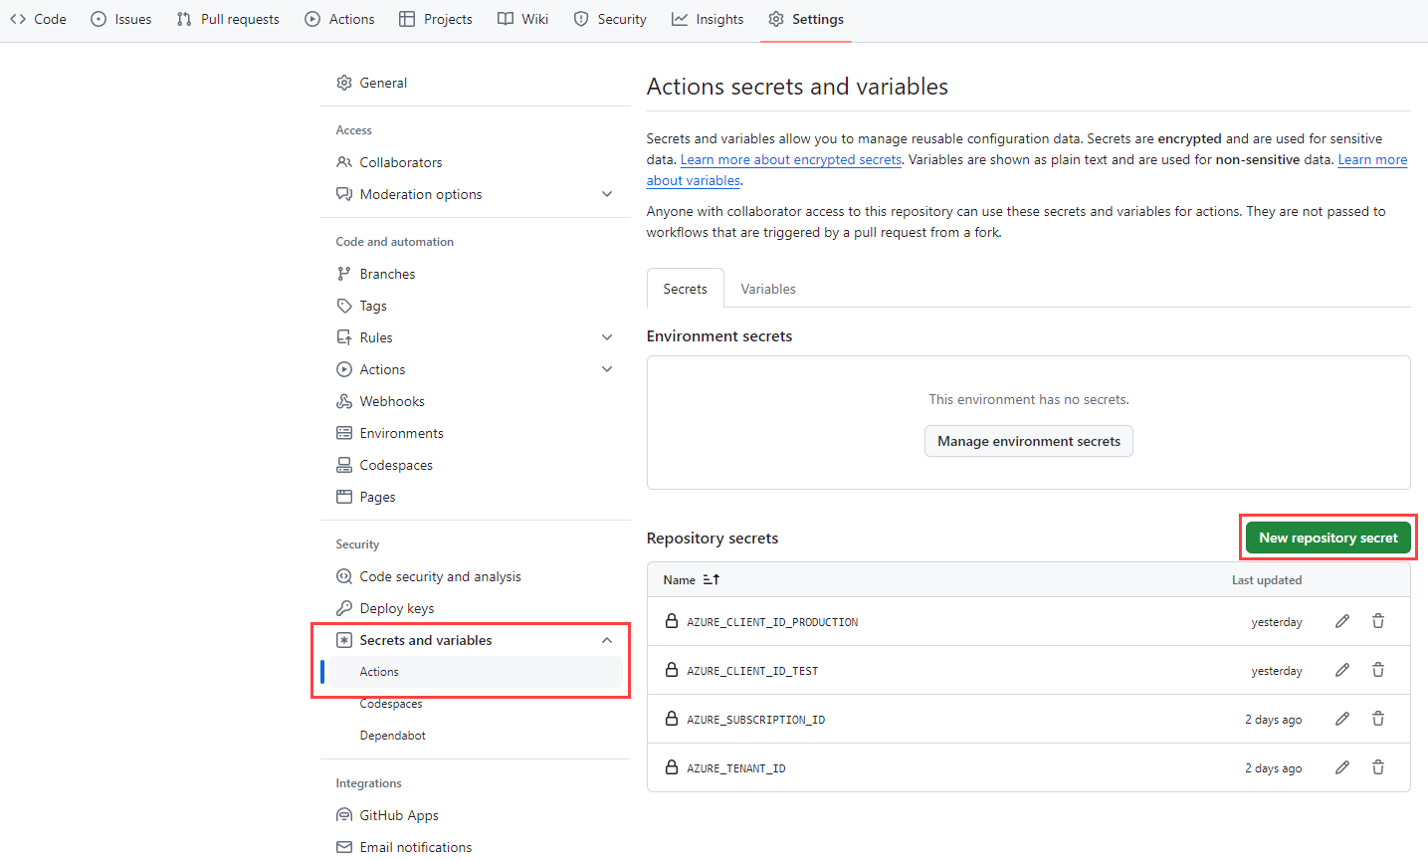Click the browser icon beside Pages
Image resolution: width=1428 pixels, height=861 pixels.
[x=344, y=497]
